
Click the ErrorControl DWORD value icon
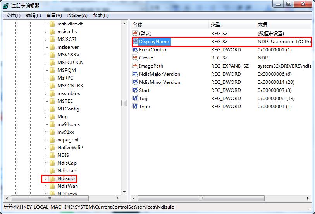[135, 49]
